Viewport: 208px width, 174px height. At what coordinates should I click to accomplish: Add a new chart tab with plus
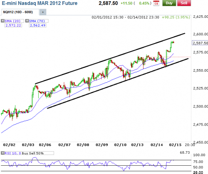click(43, 12)
